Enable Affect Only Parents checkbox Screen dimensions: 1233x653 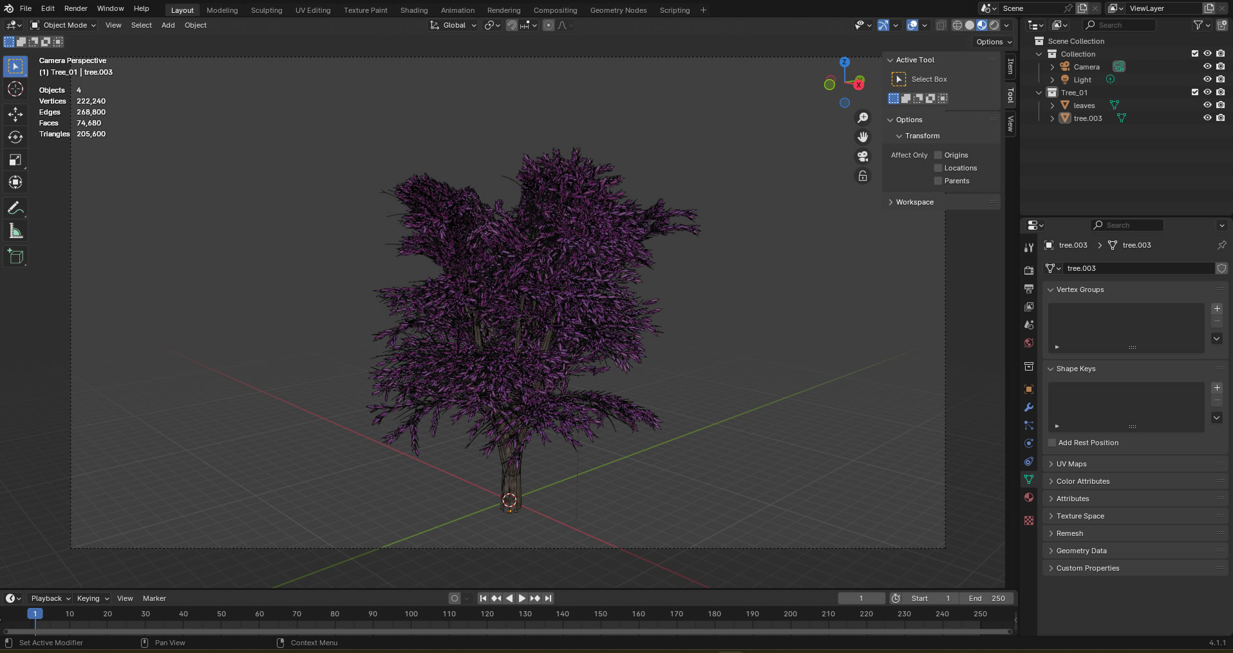coord(938,181)
